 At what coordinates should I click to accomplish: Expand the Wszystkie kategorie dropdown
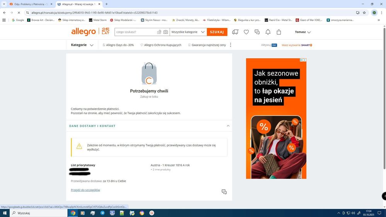pyautogui.click(x=188, y=32)
